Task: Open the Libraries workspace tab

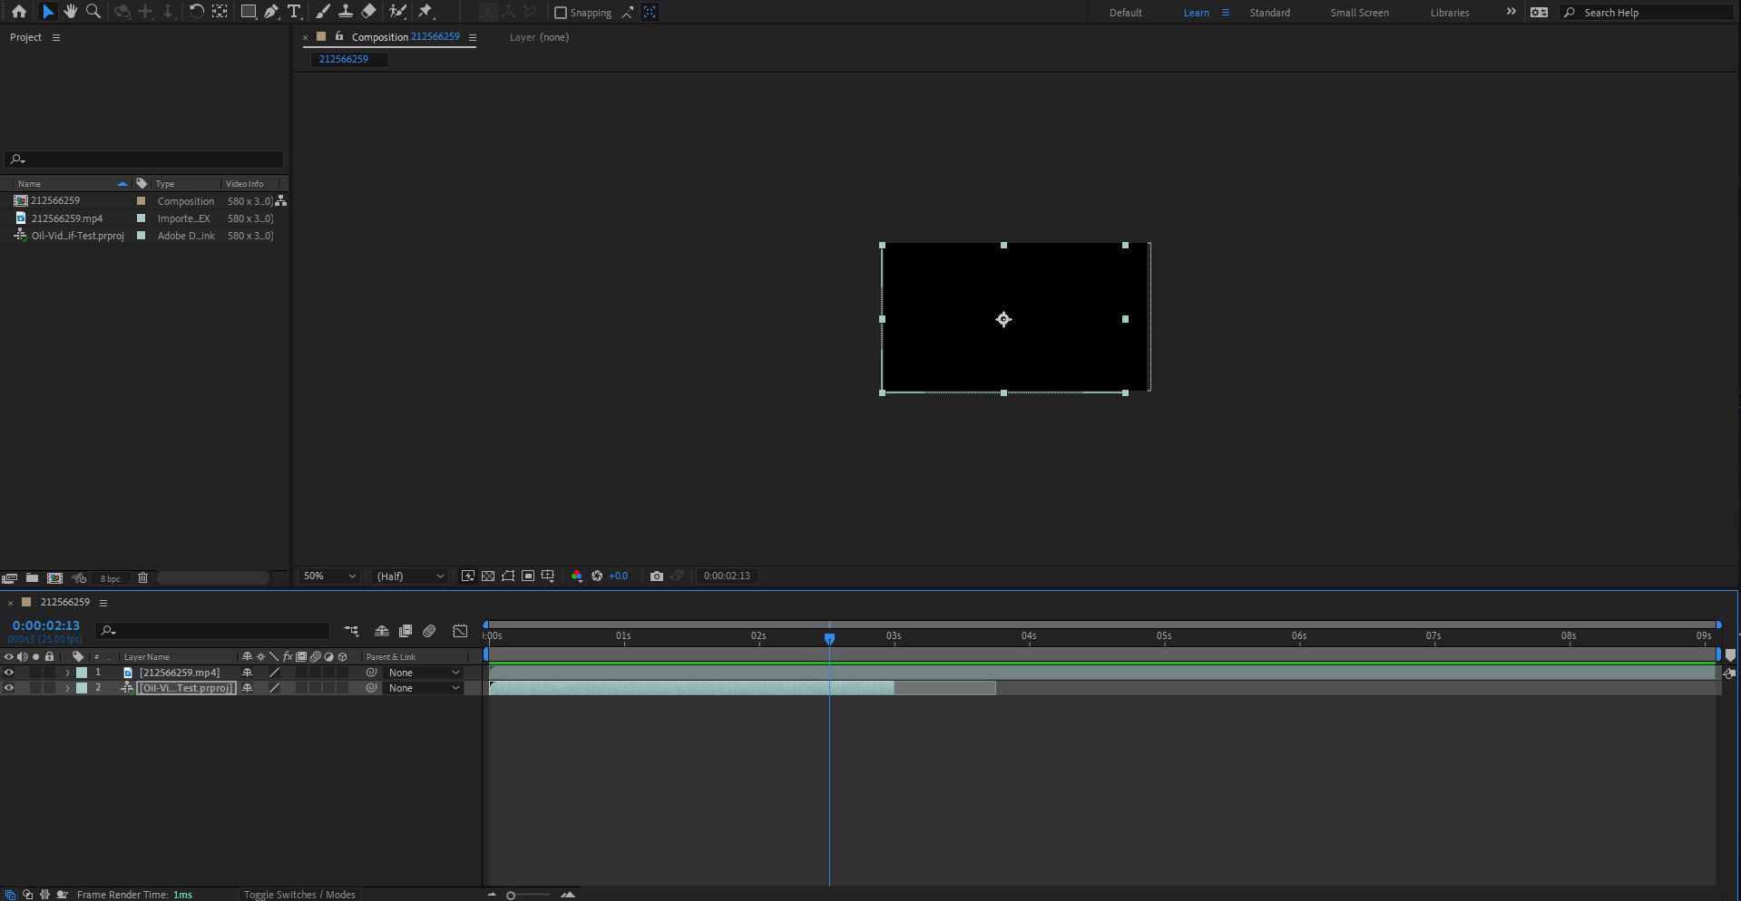Action: tap(1449, 13)
